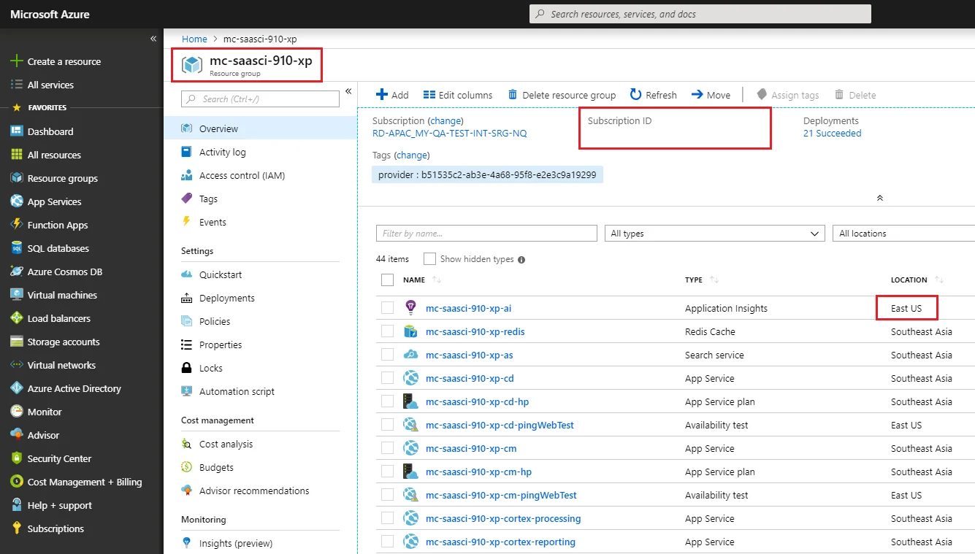Check the box for mc-saasci-910-xp-ai
Screen dimensions: 975x554
388,308
